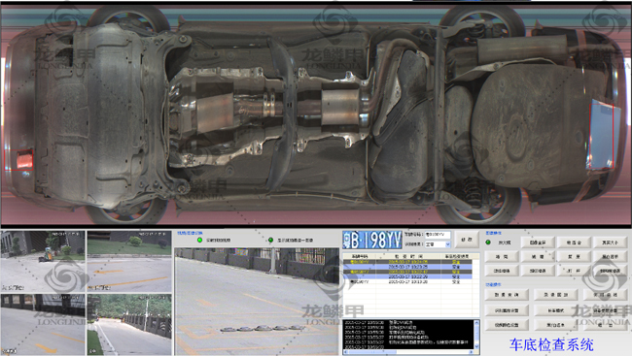This screenshot has height=356, width=632.
Task: Open the camera feed showing the worker at the gate
Action: (x=43, y=261)
